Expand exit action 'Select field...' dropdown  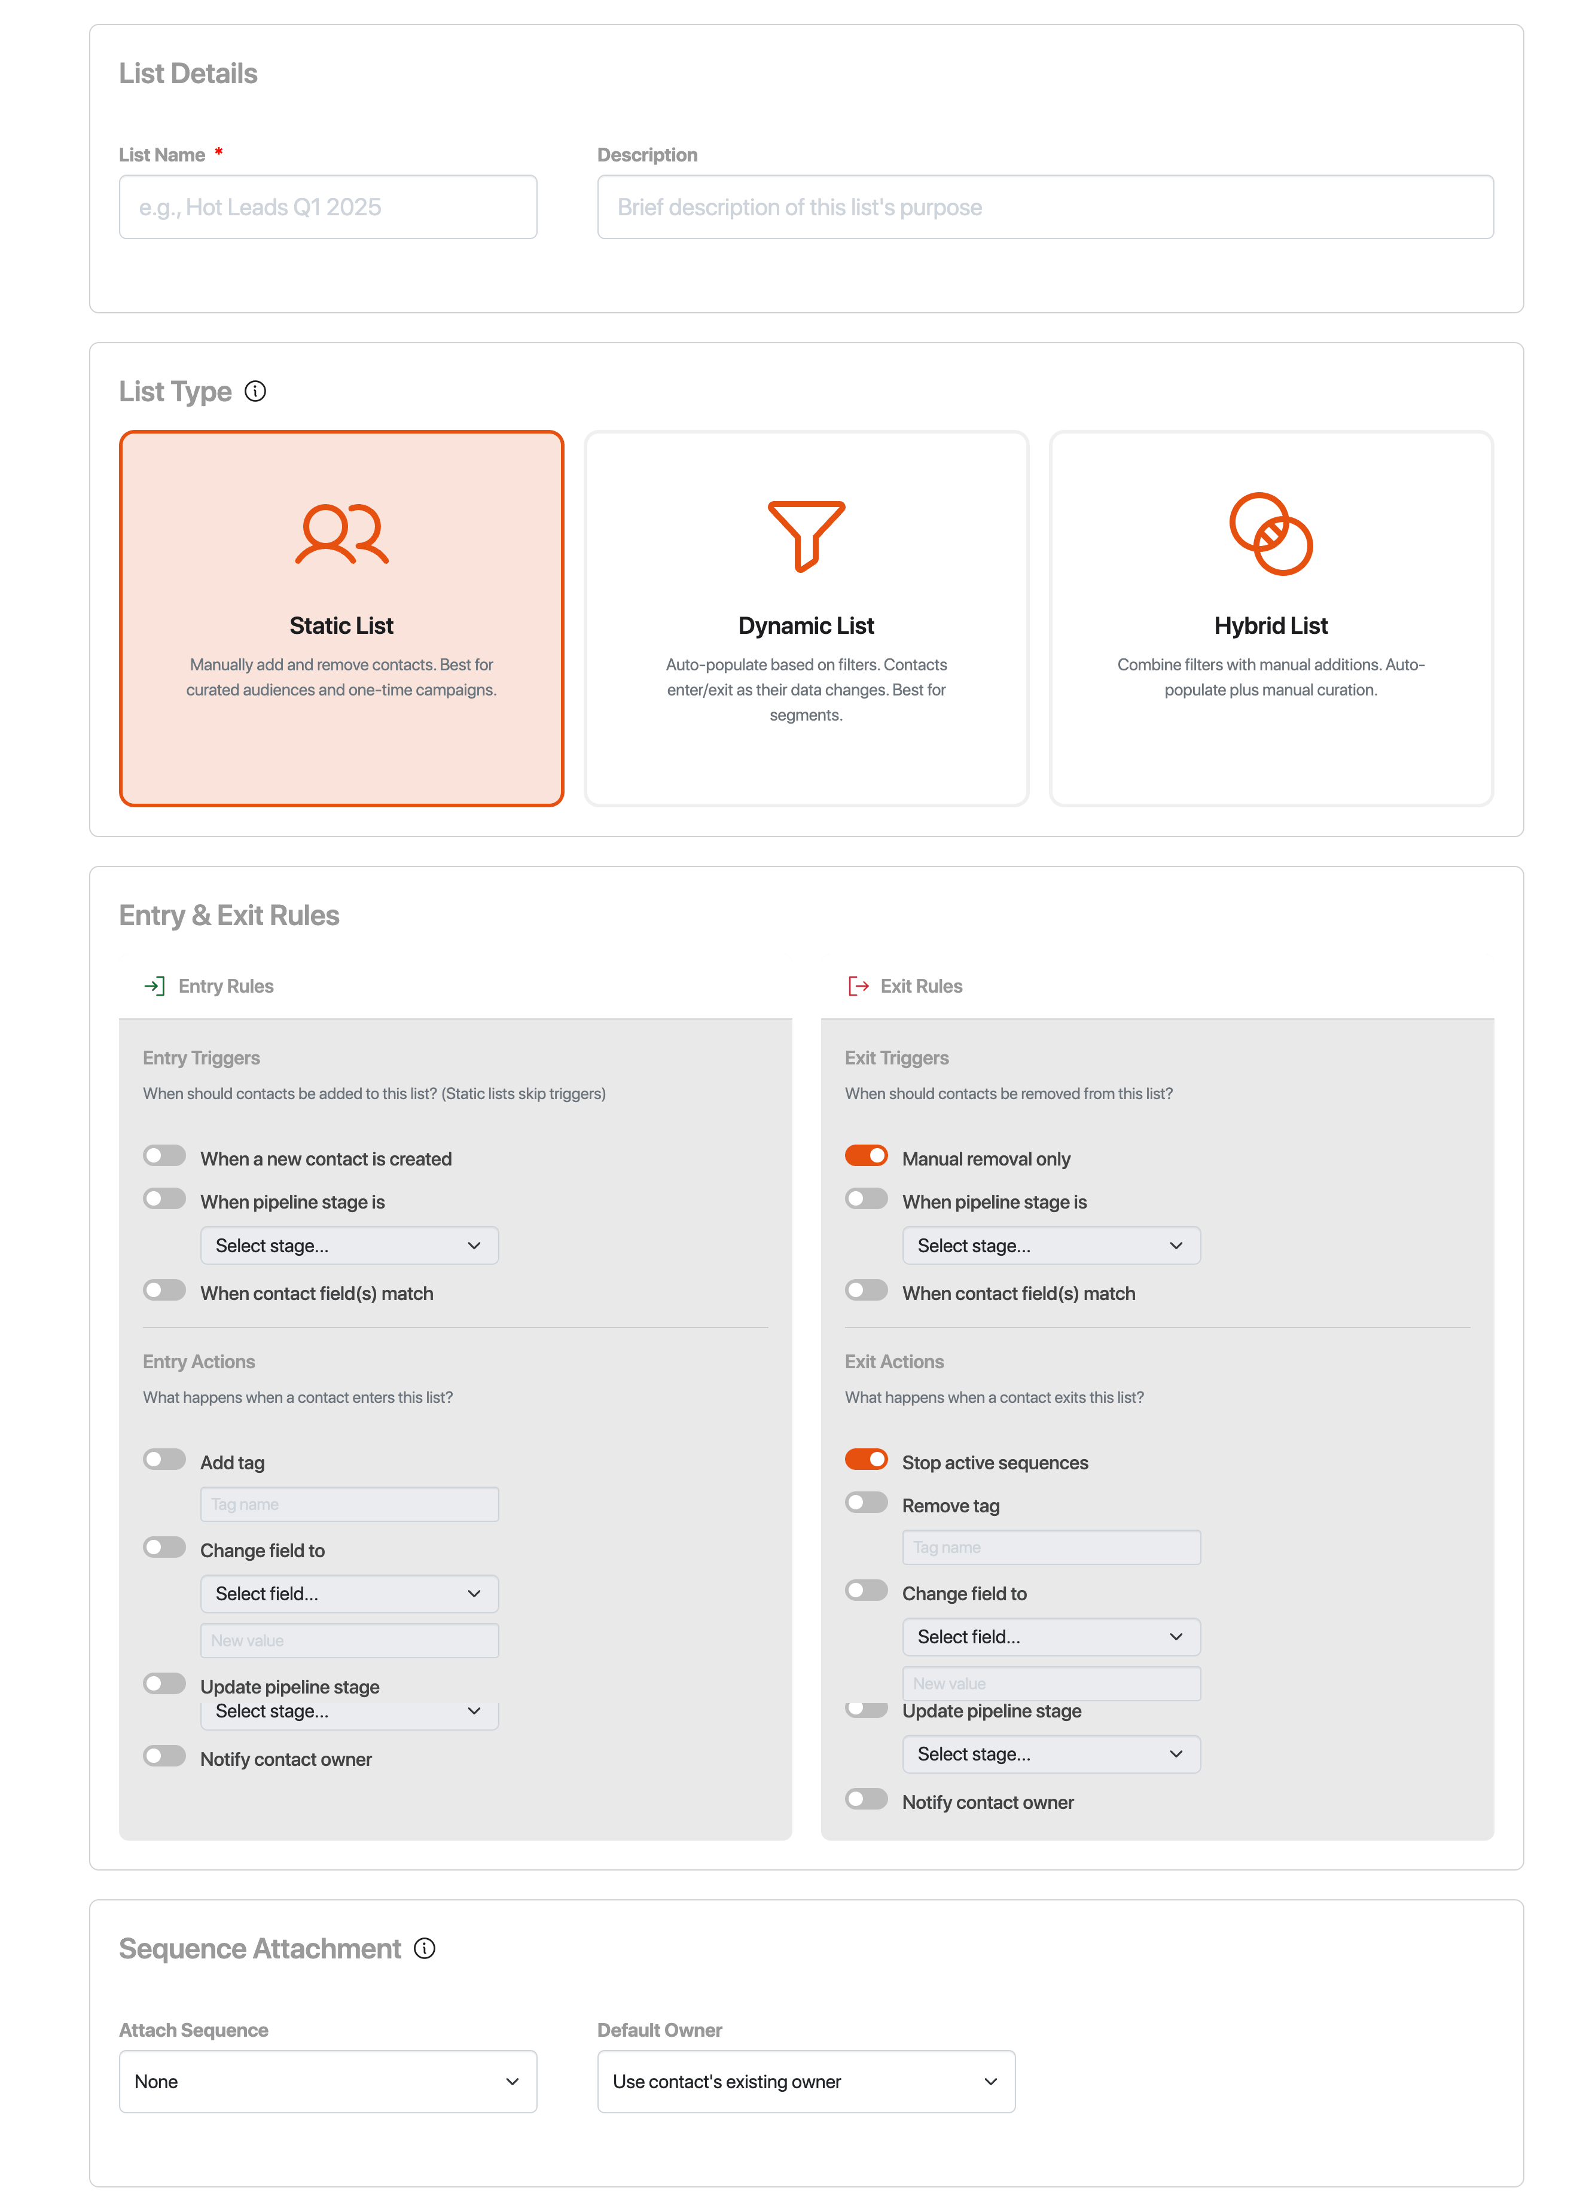point(1052,1636)
